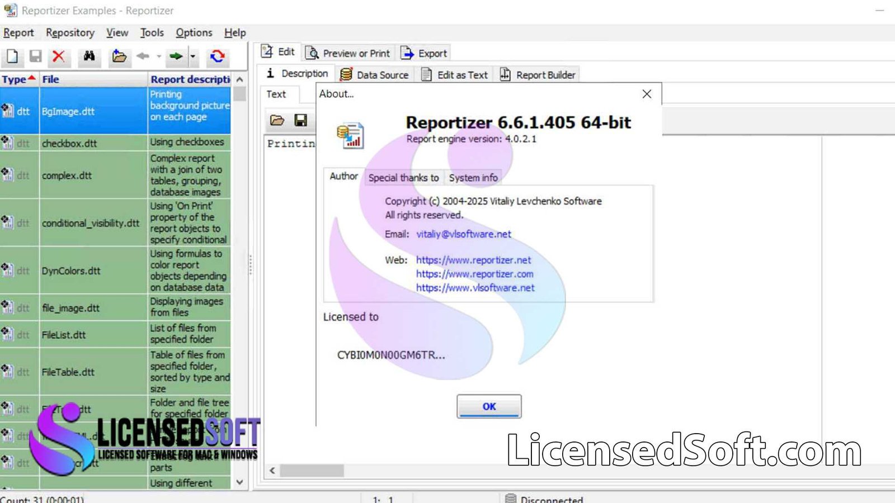Viewport: 895px width, 503px height.
Task: Save the description using its save icon
Action: [300, 121]
